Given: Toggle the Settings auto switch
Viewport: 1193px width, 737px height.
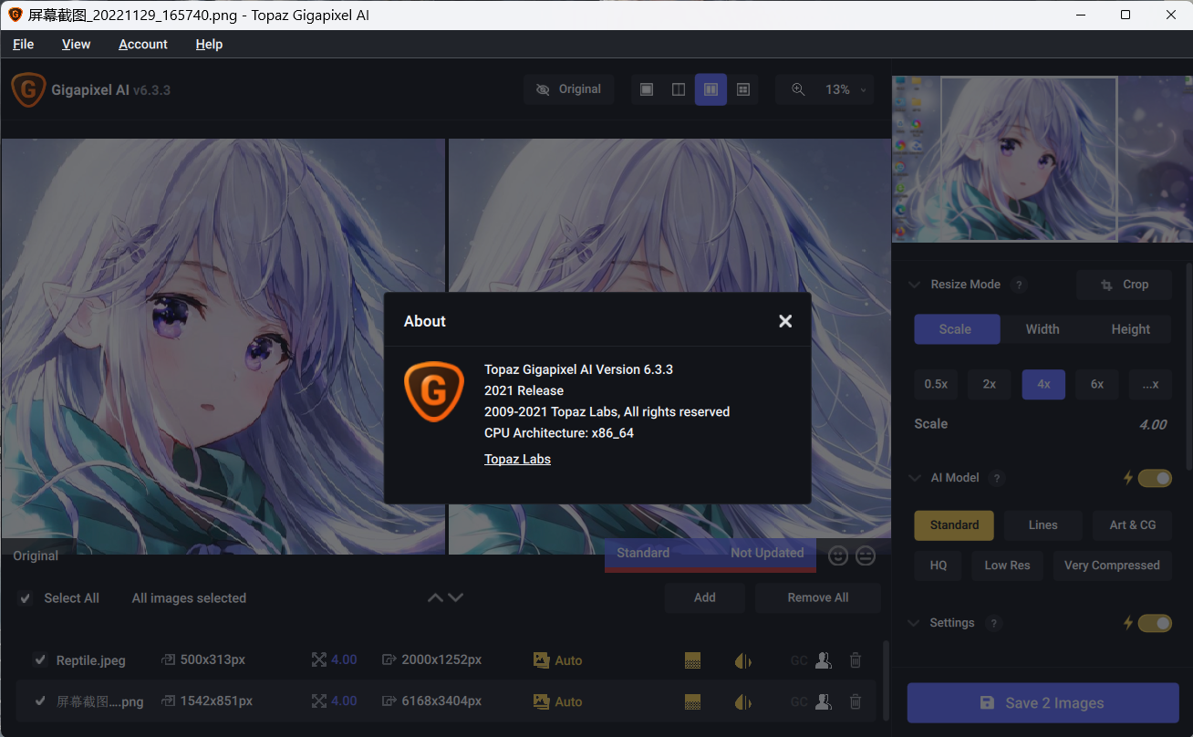Looking at the screenshot, I should click(x=1155, y=623).
